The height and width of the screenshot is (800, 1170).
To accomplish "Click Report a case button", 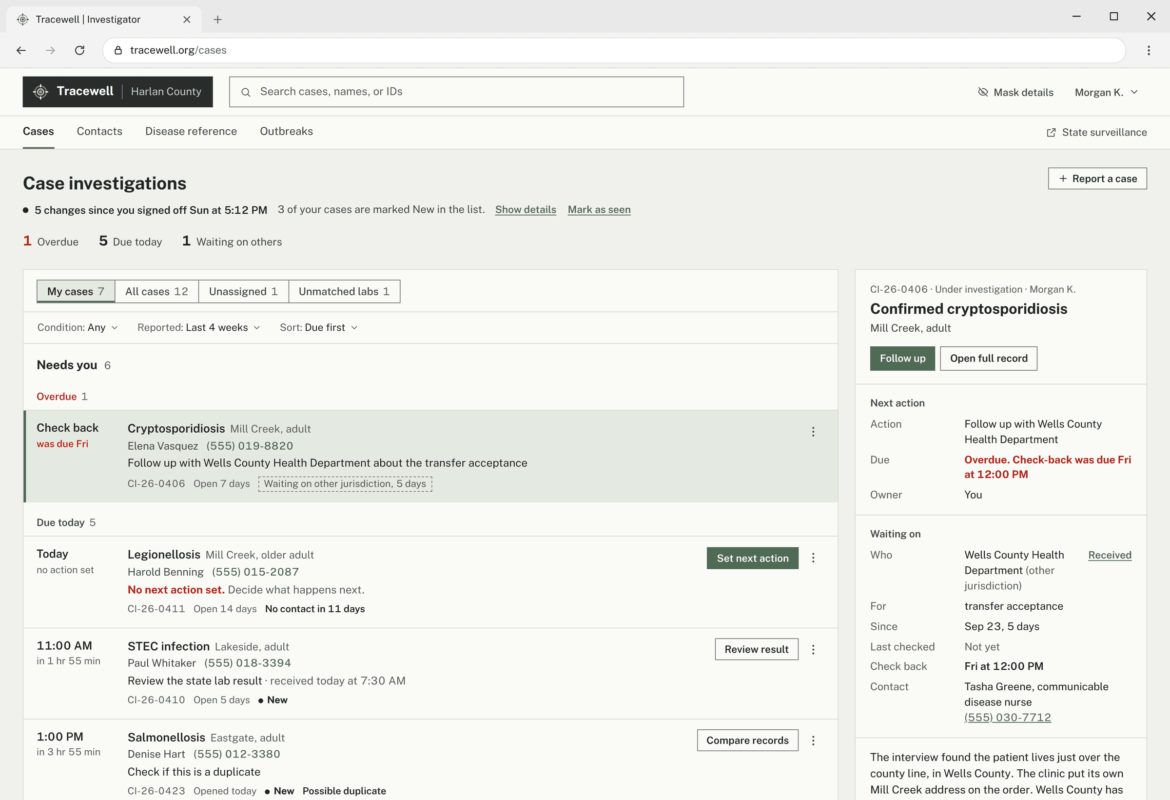I will pos(1097,179).
